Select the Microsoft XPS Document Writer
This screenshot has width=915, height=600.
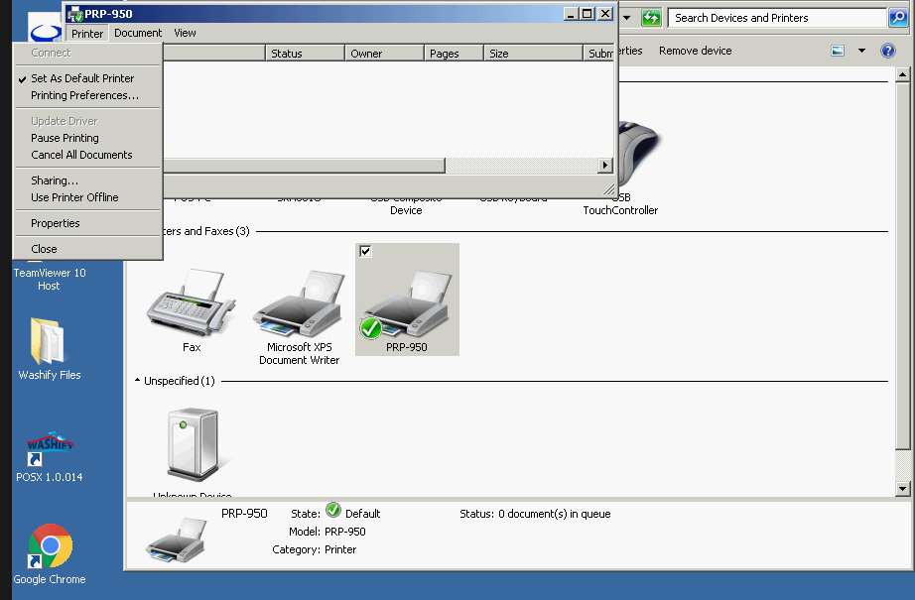(x=298, y=302)
